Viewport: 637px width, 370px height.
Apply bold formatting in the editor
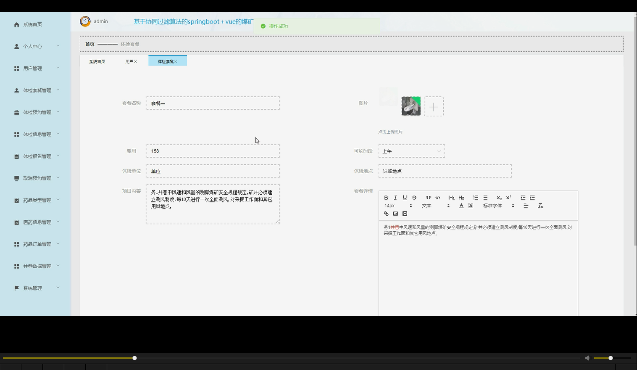click(387, 198)
